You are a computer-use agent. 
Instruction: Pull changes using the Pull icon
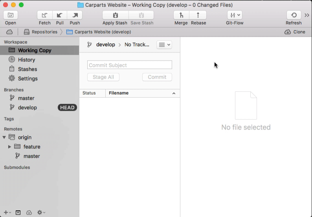tap(60, 15)
